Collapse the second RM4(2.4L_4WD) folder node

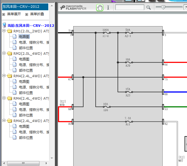click(4, 98)
